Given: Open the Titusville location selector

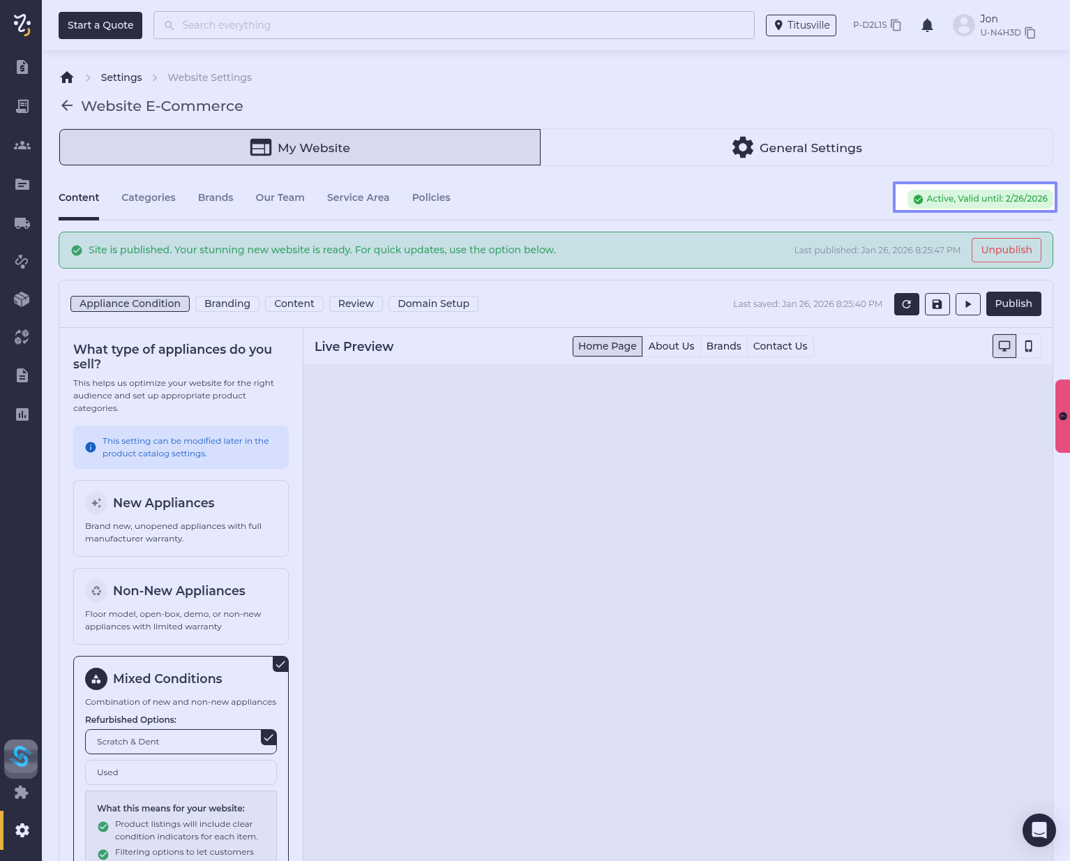Looking at the screenshot, I should coord(801,25).
